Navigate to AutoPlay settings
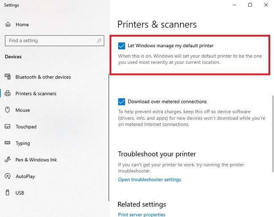The image size is (274, 217). (25, 176)
